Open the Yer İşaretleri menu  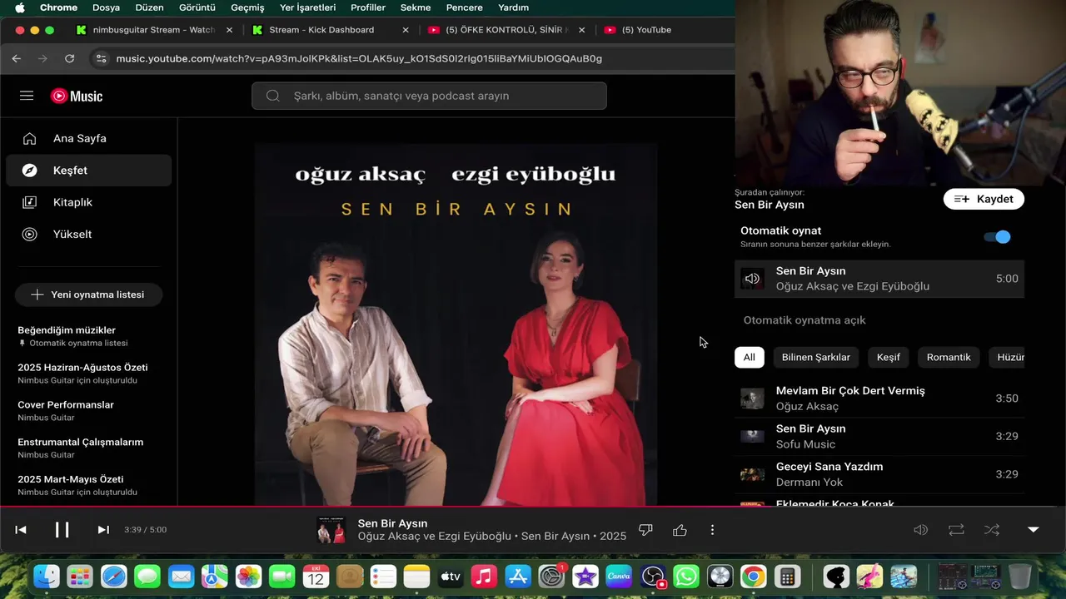[307, 7]
